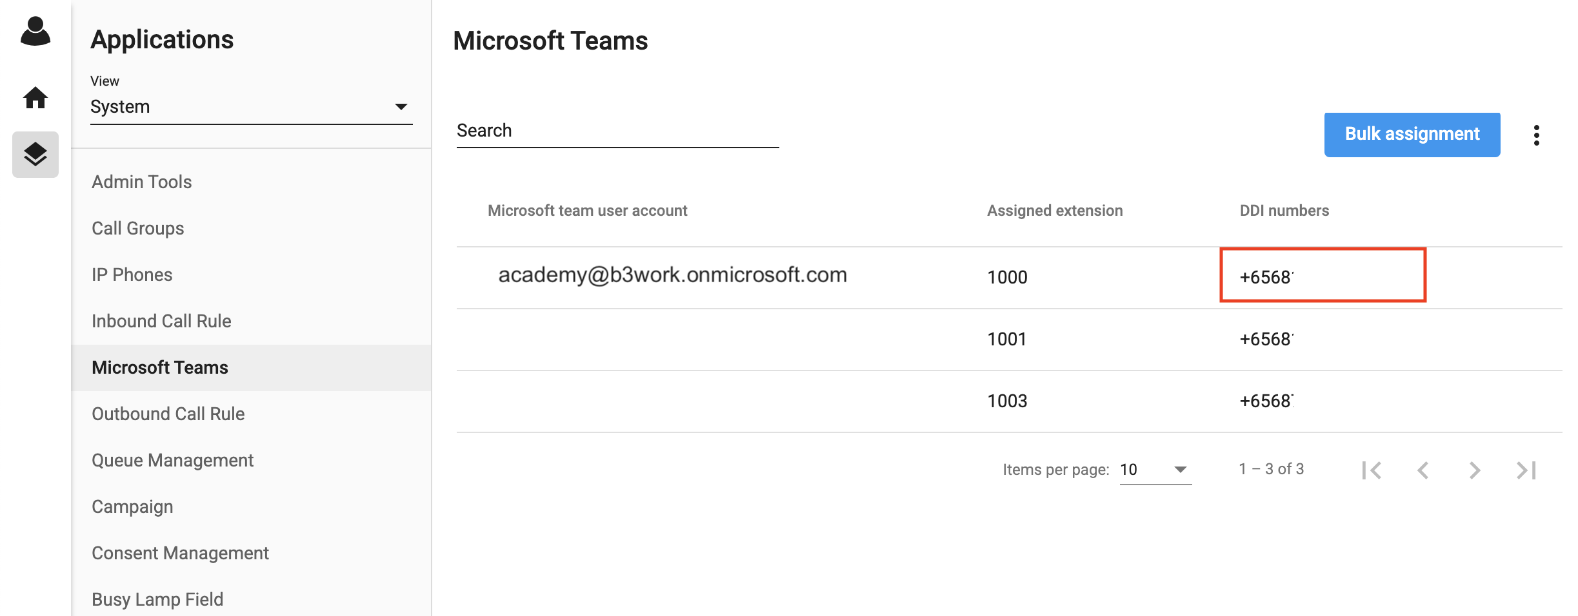Open Consent Management section

point(180,553)
